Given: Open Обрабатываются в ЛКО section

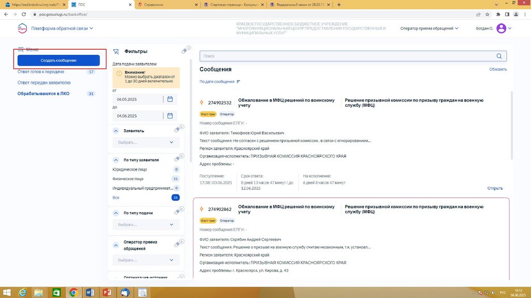Looking at the screenshot, I should (44, 94).
